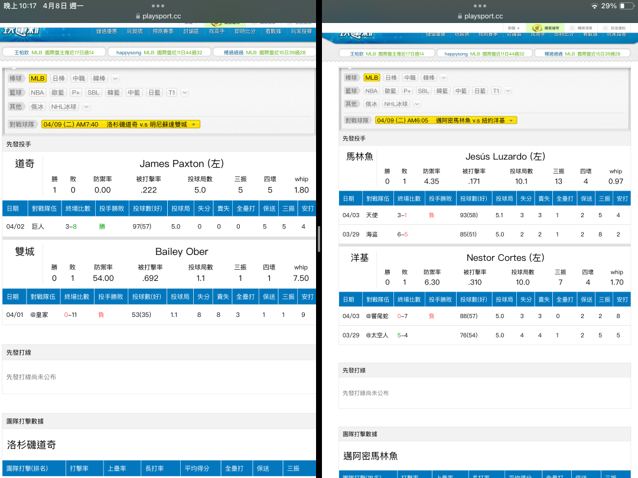Image resolution: width=638 pixels, height=478 pixels.
Task: Open 看數據 menu in left window
Action: click(x=273, y=31)
